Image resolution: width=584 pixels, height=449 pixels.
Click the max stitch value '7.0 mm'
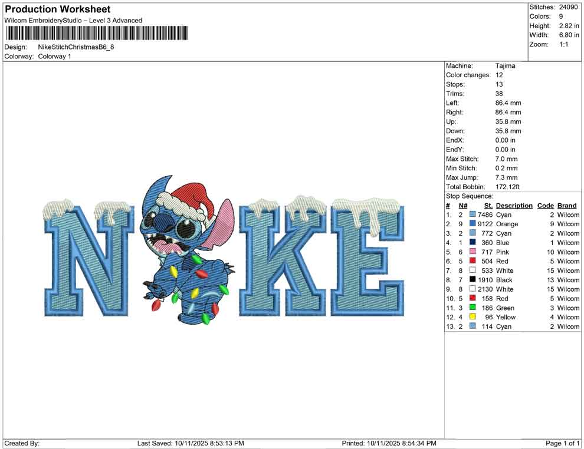[507, 159]
